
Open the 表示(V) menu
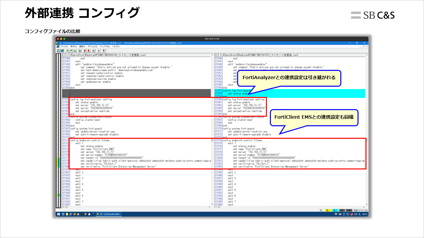point(73,46)
